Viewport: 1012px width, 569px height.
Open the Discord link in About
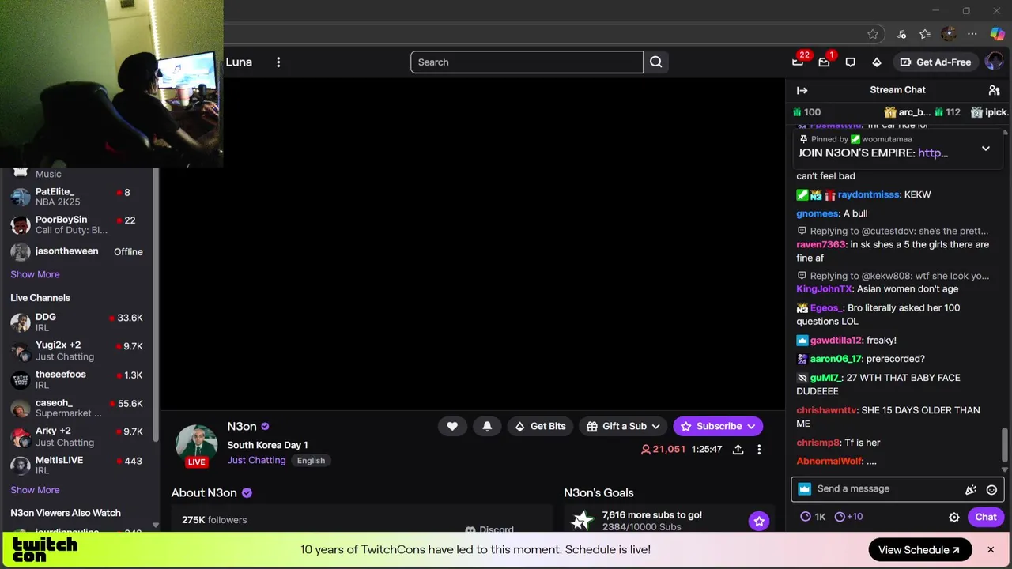(x=489, y=529)
